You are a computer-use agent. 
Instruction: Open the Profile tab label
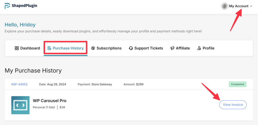point(208,48)
